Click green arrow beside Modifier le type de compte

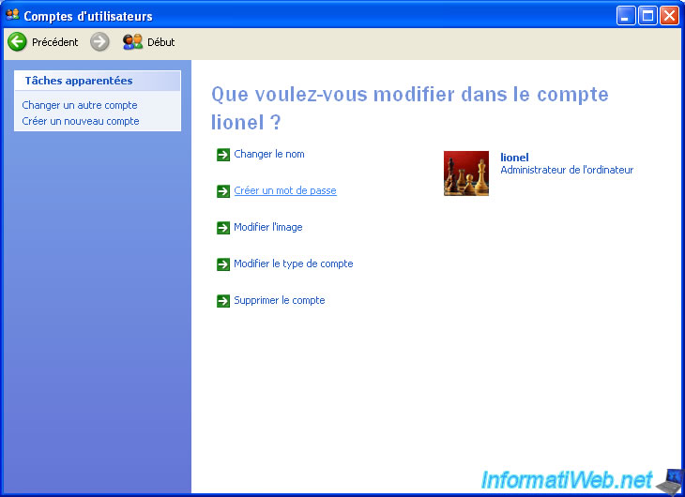point(222,264)
